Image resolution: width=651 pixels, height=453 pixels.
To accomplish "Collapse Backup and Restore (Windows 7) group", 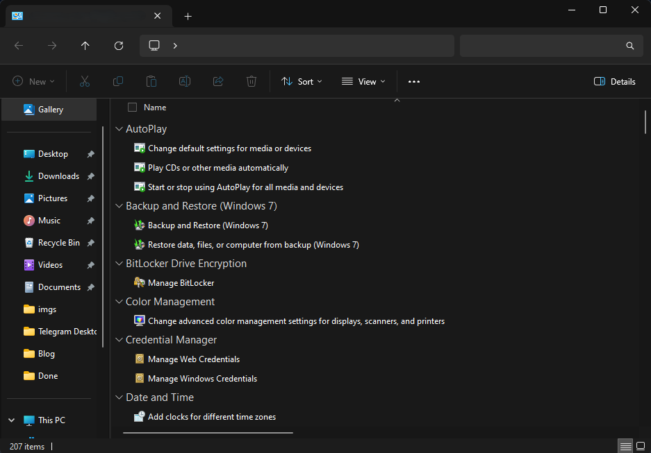I will pyautogui.click(x=120, y=206).
